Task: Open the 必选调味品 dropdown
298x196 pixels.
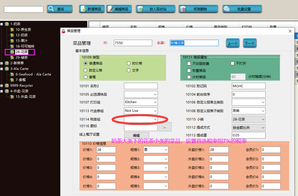Action: 141,95
